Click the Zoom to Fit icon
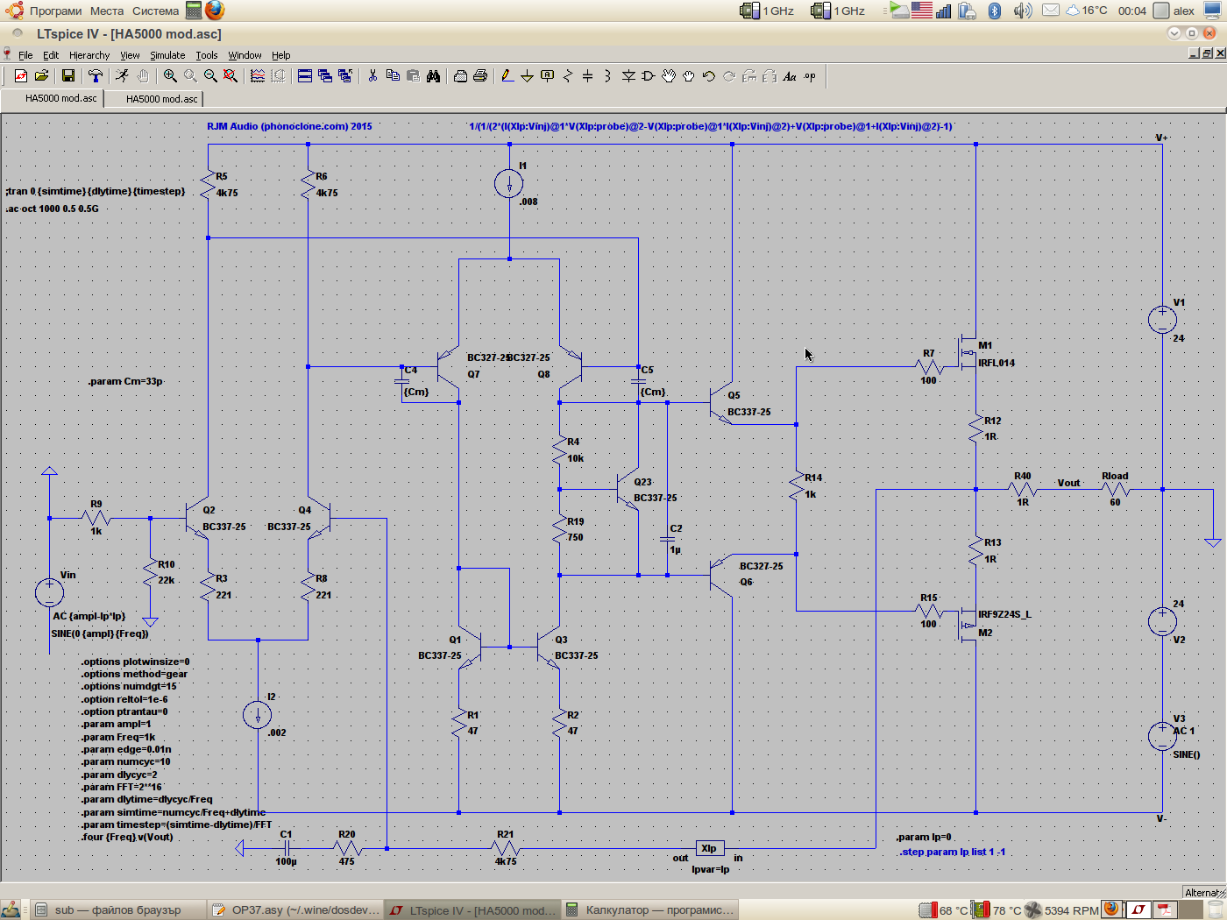The image size is (1227, 920). pyautogui.click(x=231, y=76)
